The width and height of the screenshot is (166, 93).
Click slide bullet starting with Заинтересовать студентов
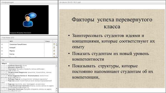coord(113,41)
